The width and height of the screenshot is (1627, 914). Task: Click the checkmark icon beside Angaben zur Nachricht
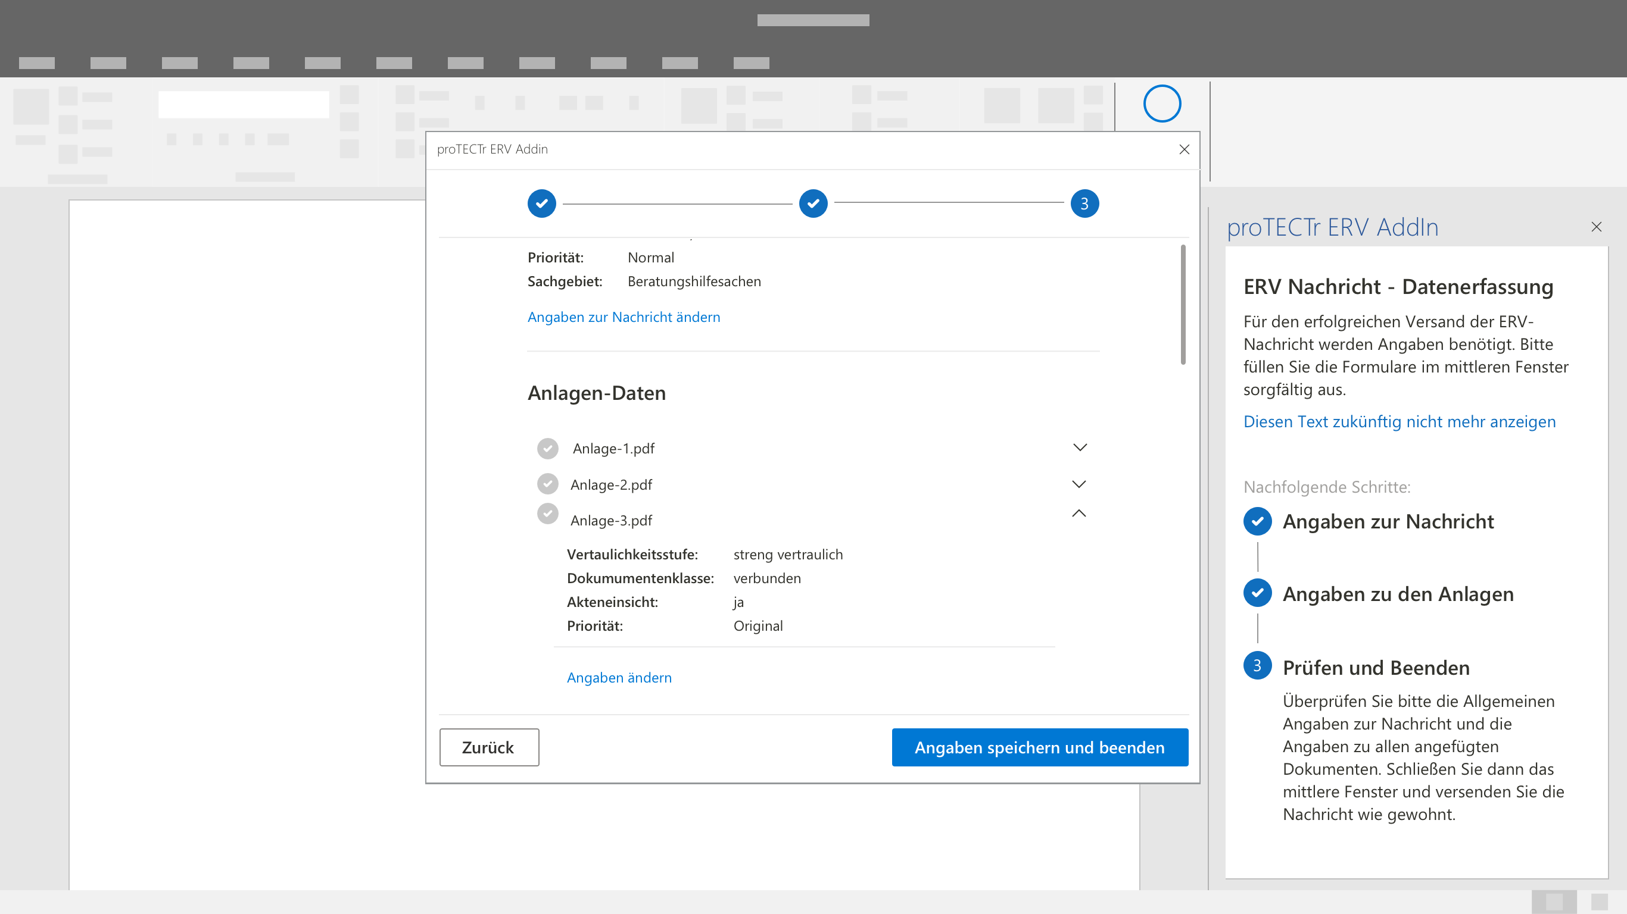[x=1257, y=521]
